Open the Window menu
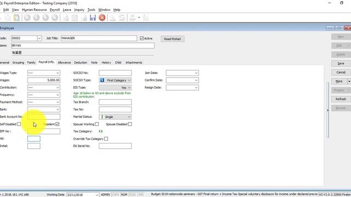The height and width of the screenshot is (197, 351). coord(104,10)
